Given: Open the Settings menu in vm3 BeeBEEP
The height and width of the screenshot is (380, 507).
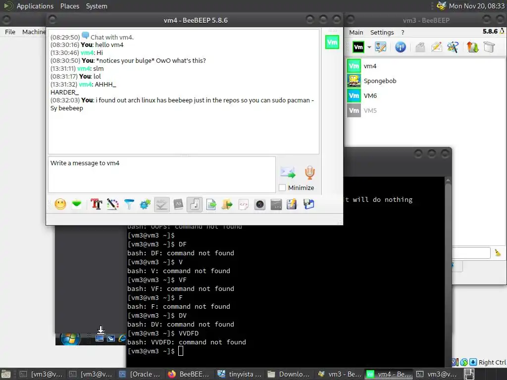Looking at the screenshot, I should click(x=382, y=32).
